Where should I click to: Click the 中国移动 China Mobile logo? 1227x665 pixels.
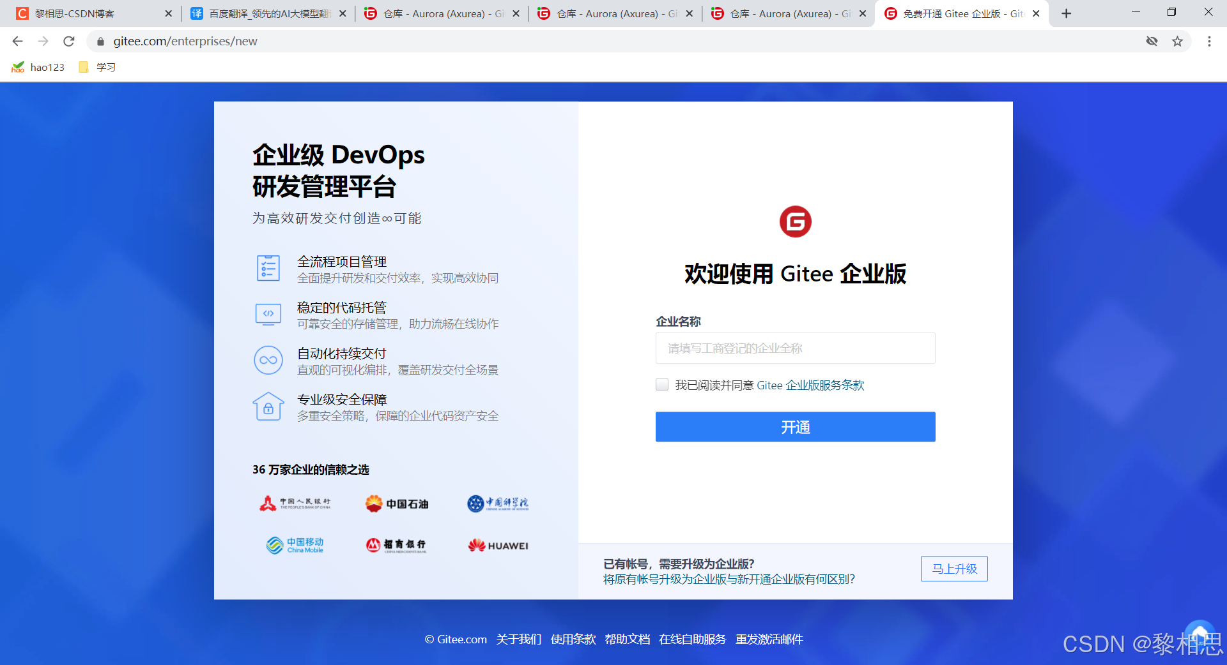coord(295,545)
